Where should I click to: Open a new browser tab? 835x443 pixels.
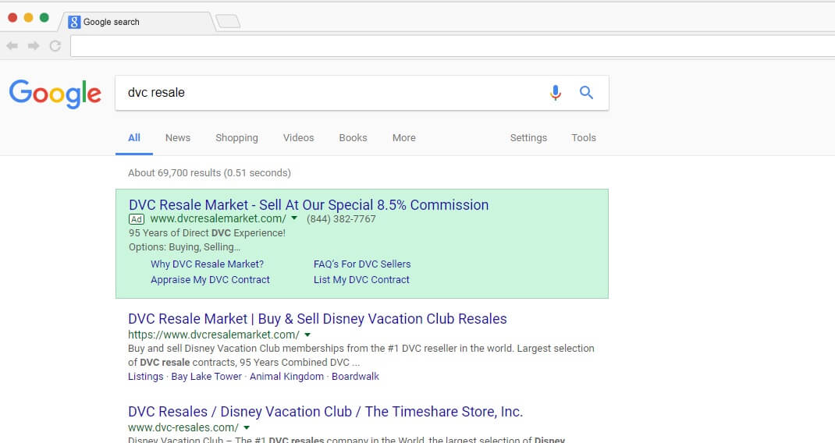click(227, 22)
